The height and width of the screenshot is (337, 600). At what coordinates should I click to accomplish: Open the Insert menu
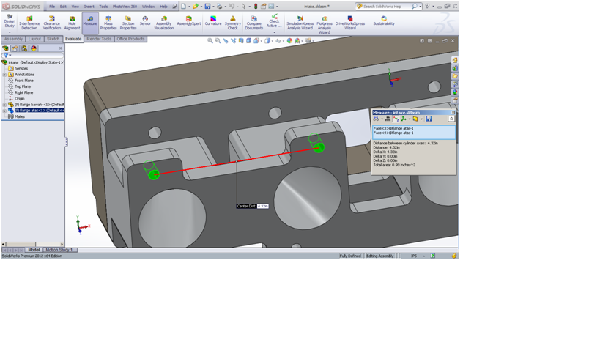(89, 7)
